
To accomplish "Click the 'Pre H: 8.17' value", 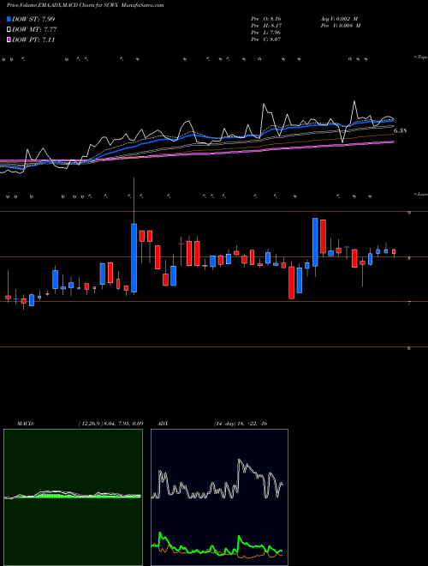I will tap(266, 26).
